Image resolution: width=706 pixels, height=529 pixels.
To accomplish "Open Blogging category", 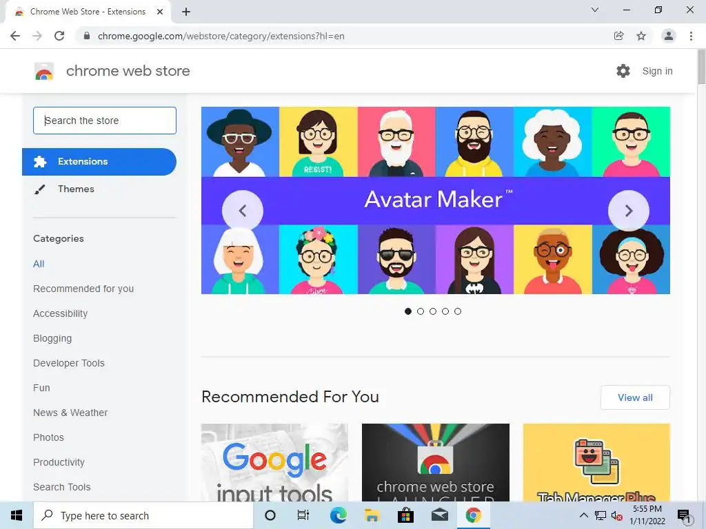I will (x=52, y=338).
